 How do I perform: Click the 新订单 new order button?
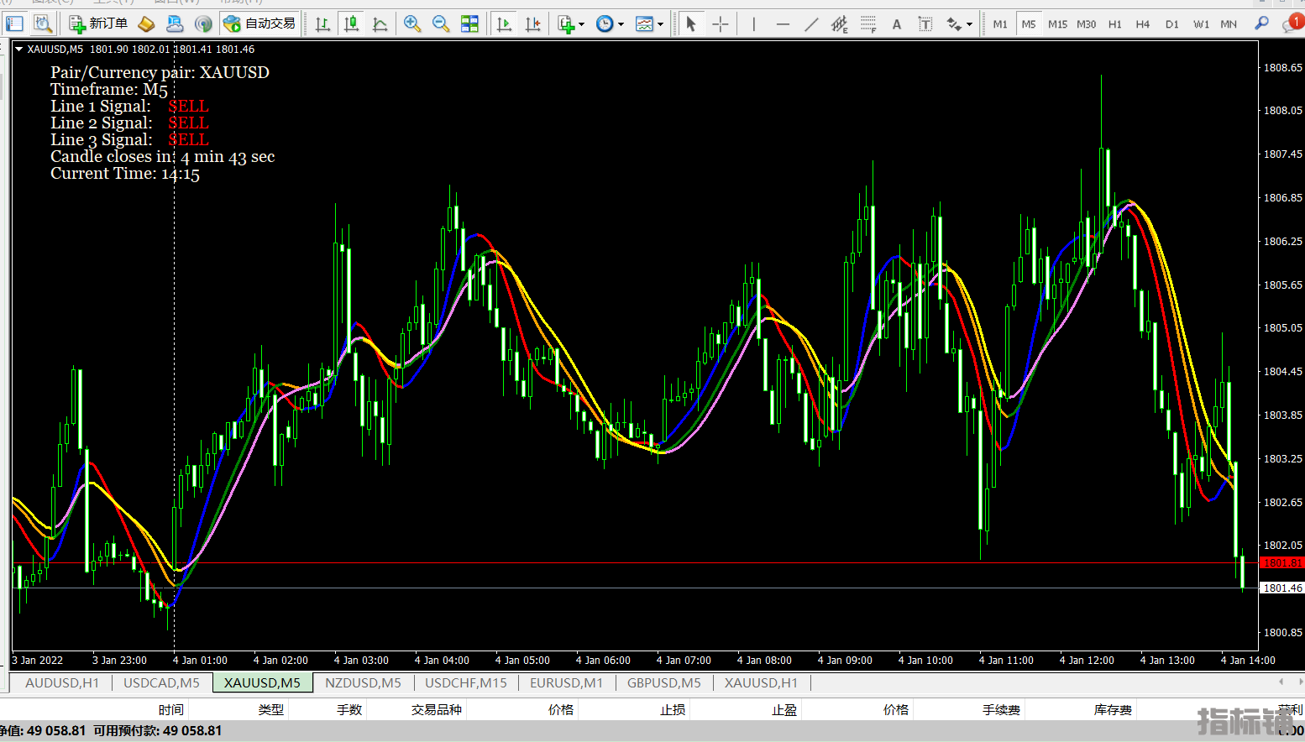coord(99,24)
